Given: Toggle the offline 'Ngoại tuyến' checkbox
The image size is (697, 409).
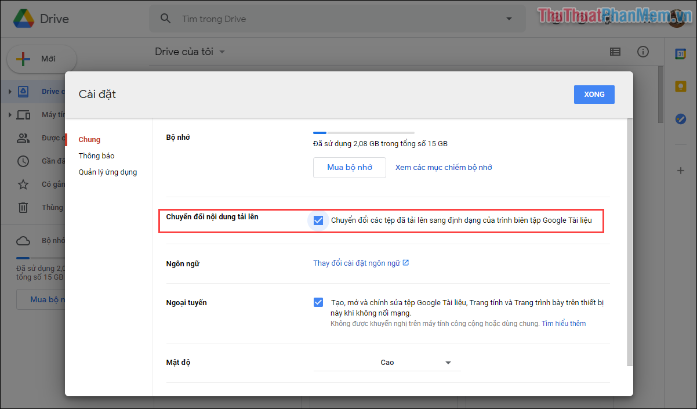Looking at the screenshot, I should tap(318, 302).
